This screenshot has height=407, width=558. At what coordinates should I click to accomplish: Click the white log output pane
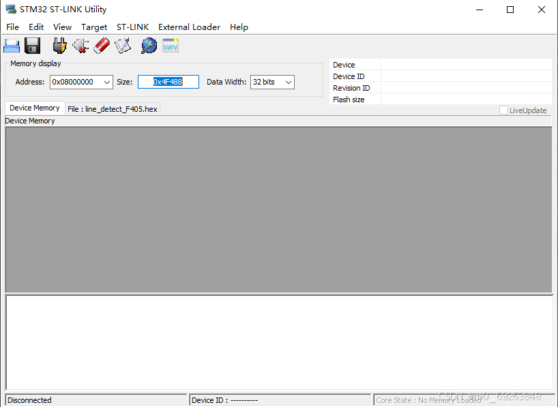point(280,342)
